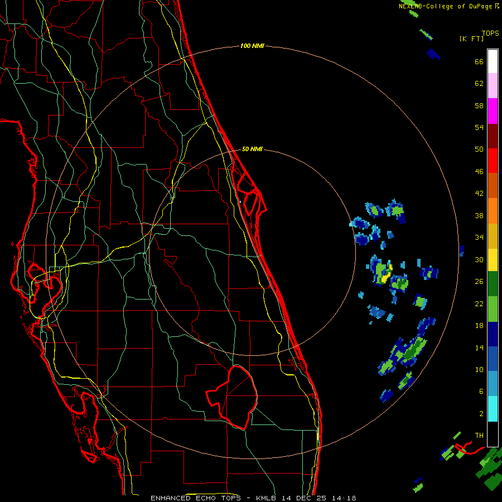Click the "22" legend value

(x=479, y=303)
